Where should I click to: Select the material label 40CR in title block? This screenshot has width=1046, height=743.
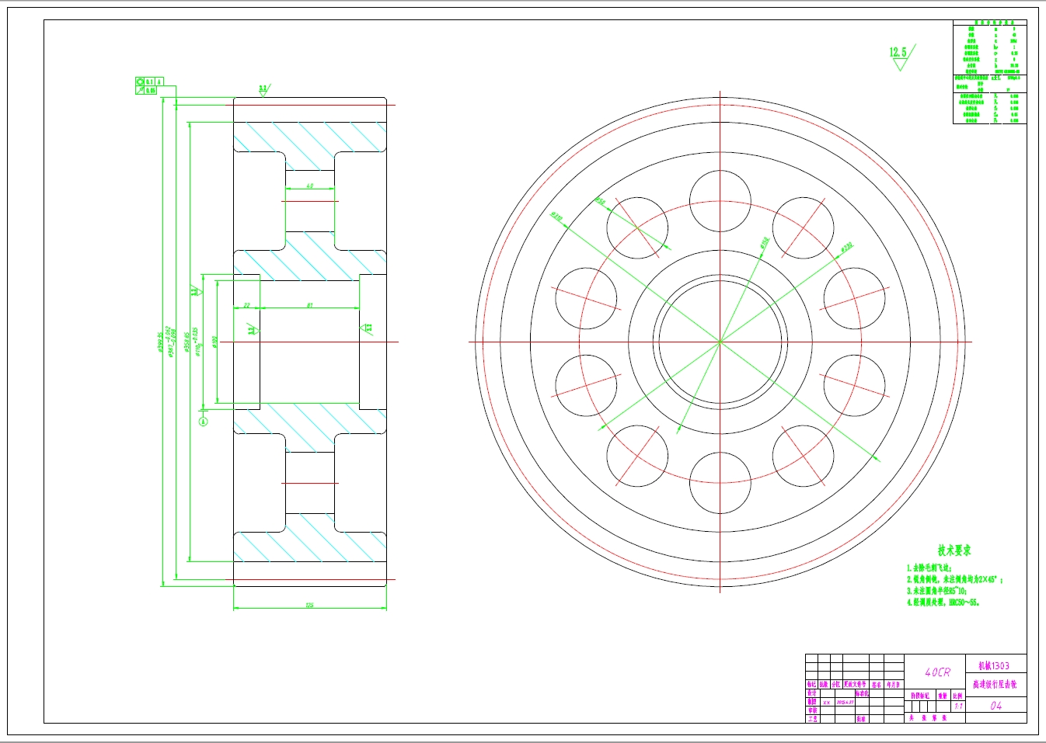[937, 672]
